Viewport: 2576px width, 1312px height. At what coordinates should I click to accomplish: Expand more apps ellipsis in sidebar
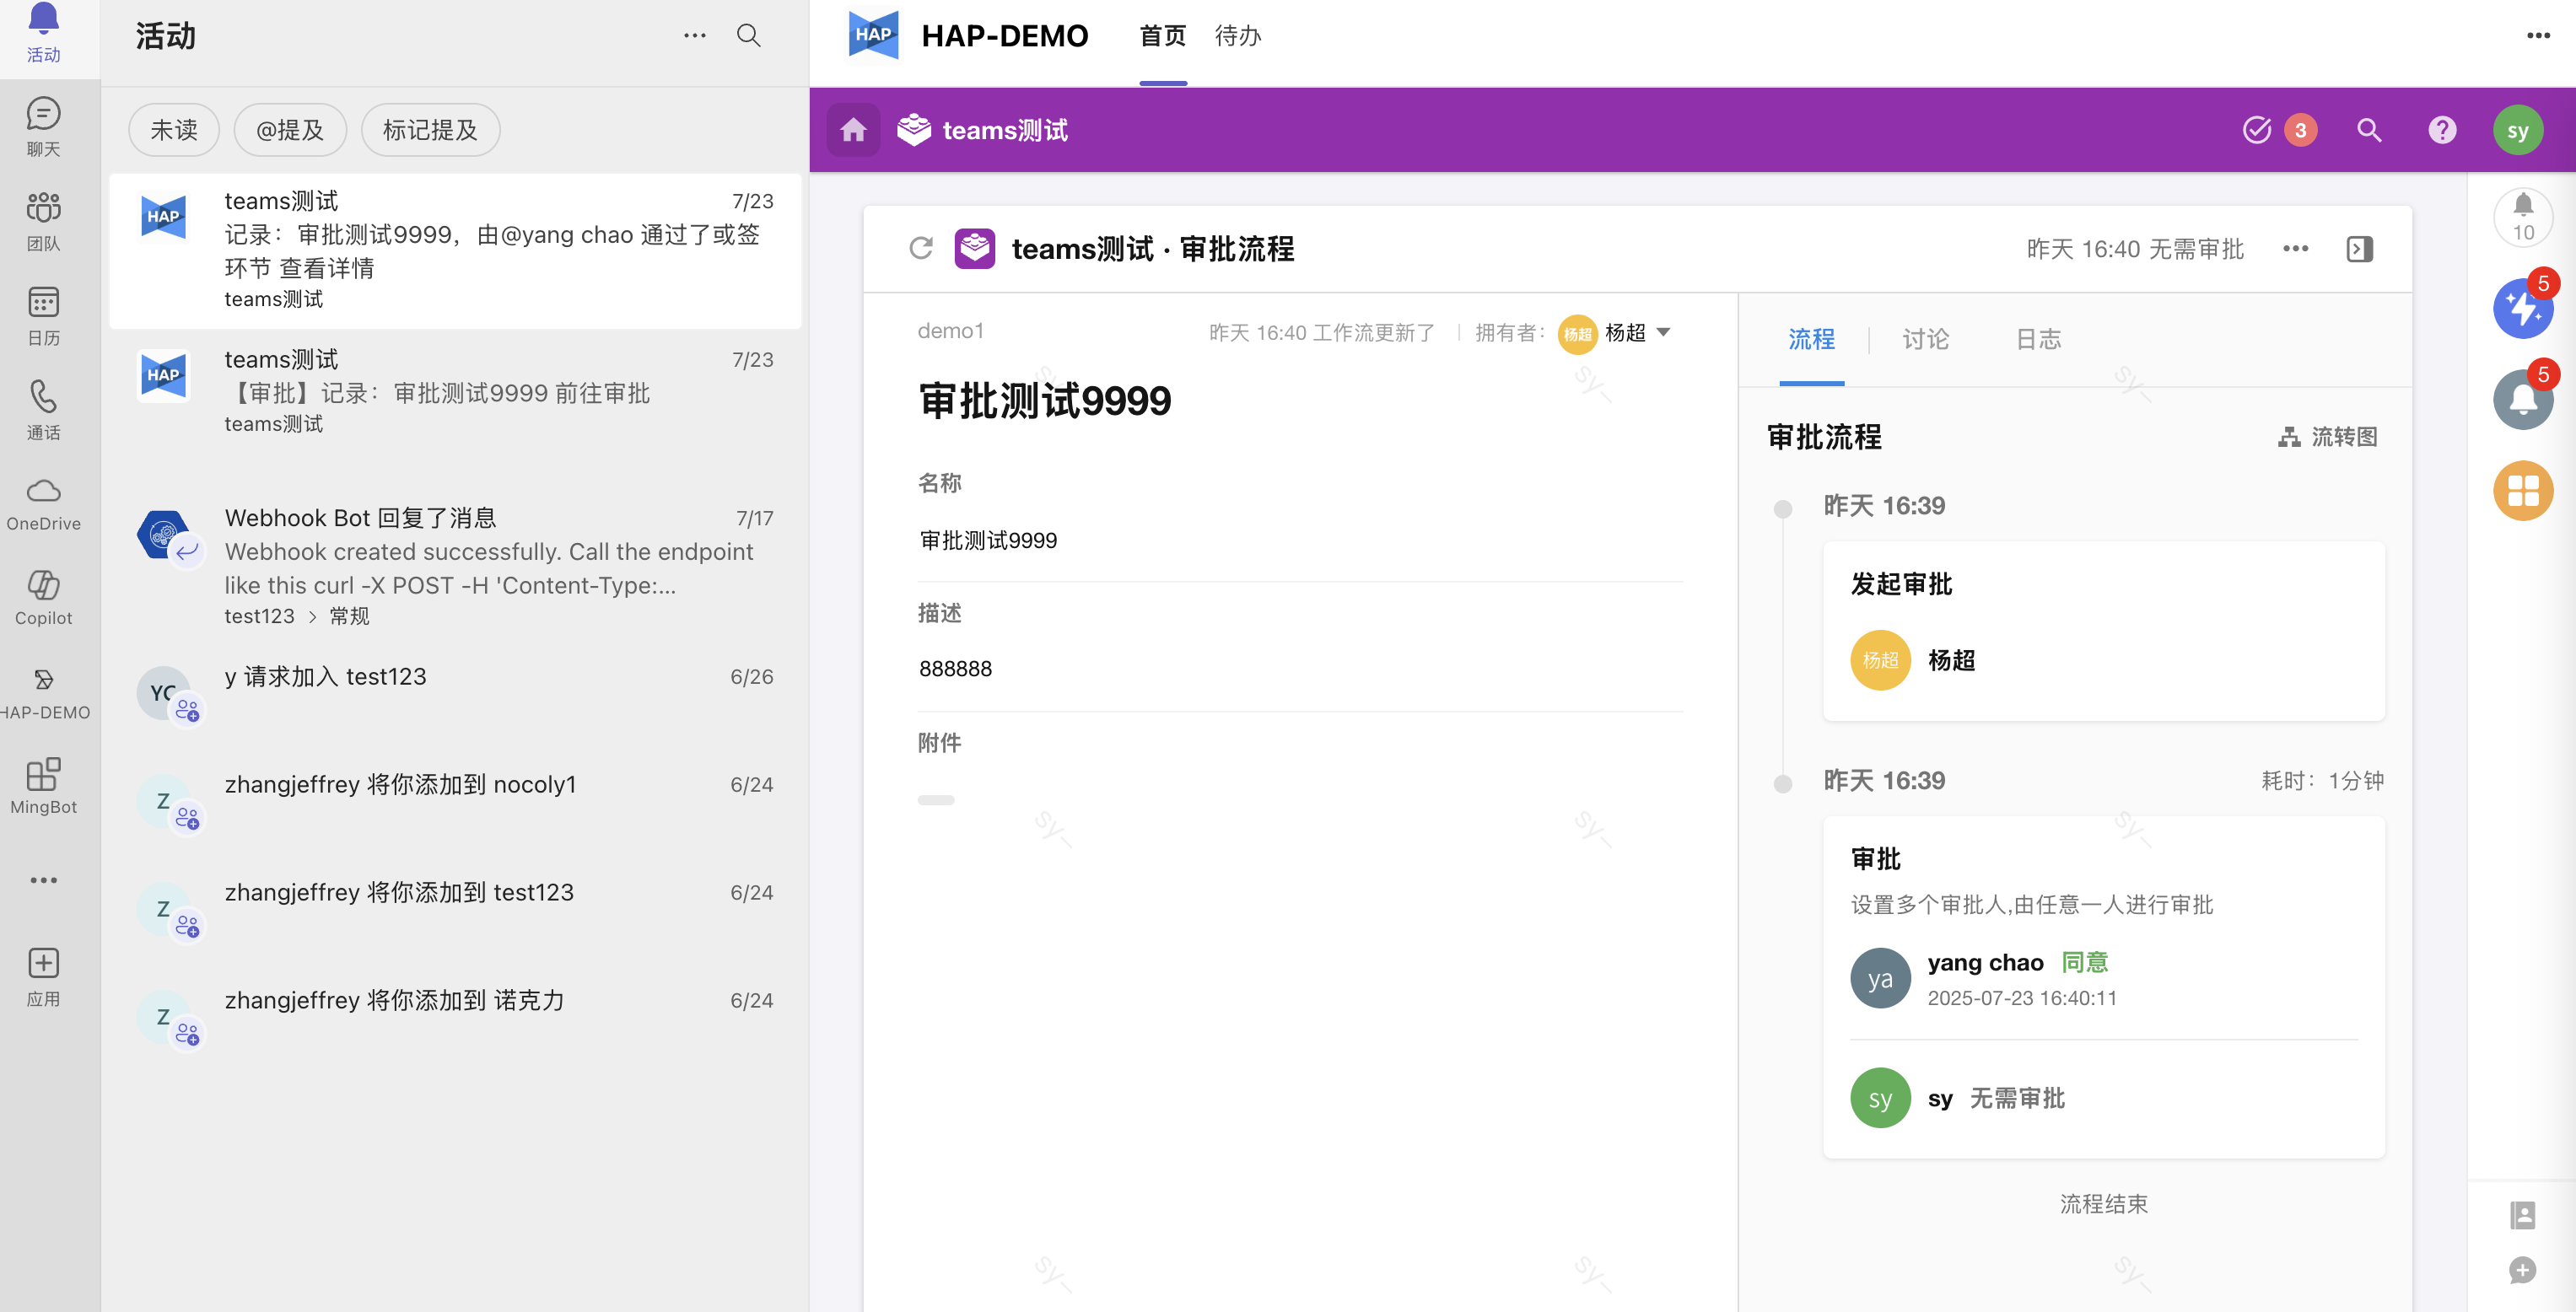pyautogui.click(x=43, y=880)
